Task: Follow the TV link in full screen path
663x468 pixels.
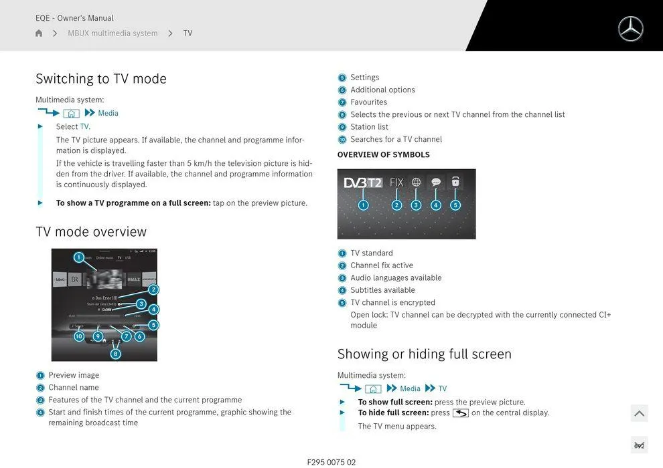Action: 442,389
